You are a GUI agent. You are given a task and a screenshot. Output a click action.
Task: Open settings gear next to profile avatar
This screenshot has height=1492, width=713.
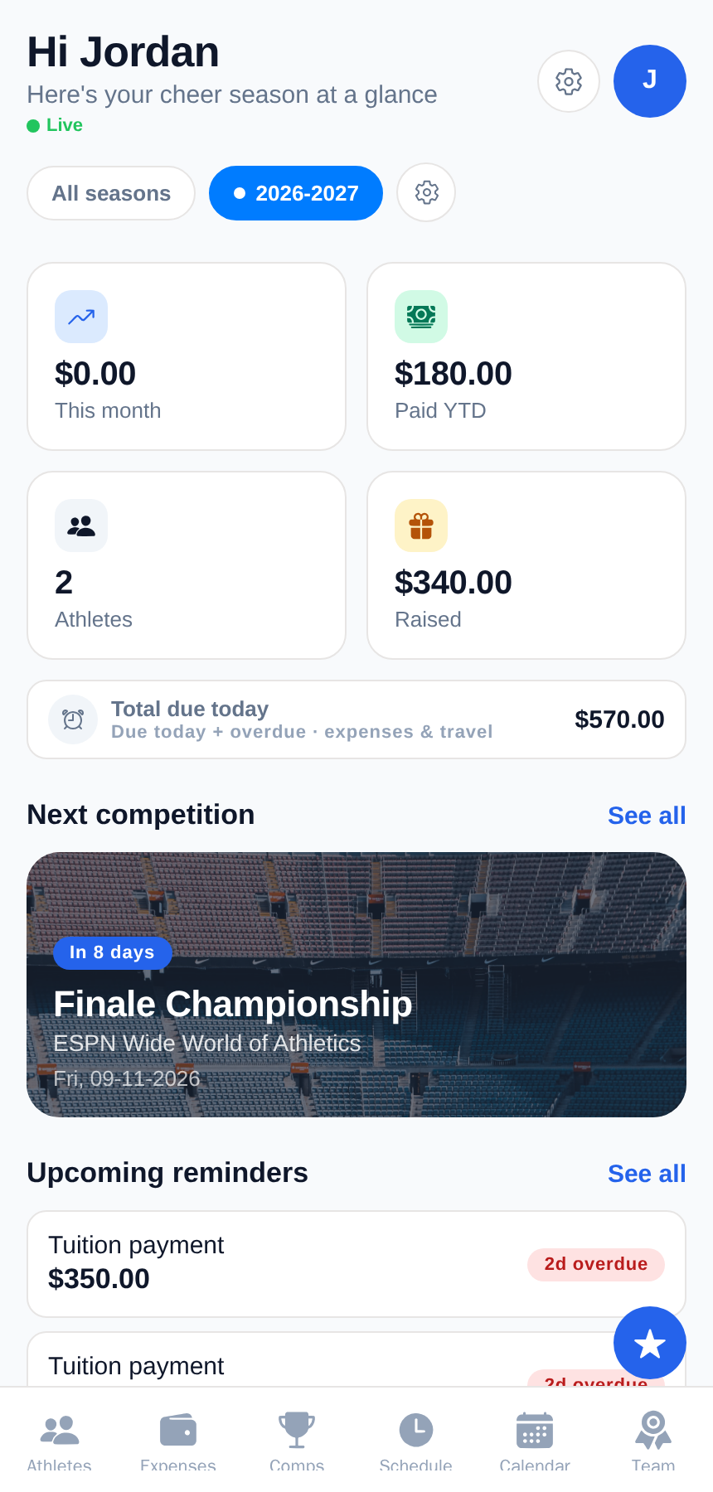pyautogui.click(x=569, y=81)
